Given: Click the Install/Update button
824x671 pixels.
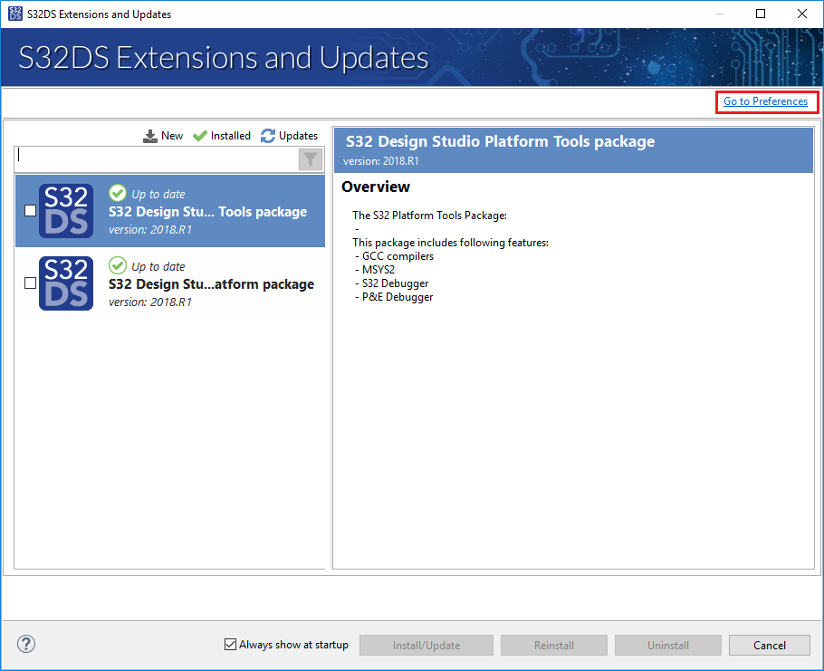Looking at the screenshot, I should point(426,646).
